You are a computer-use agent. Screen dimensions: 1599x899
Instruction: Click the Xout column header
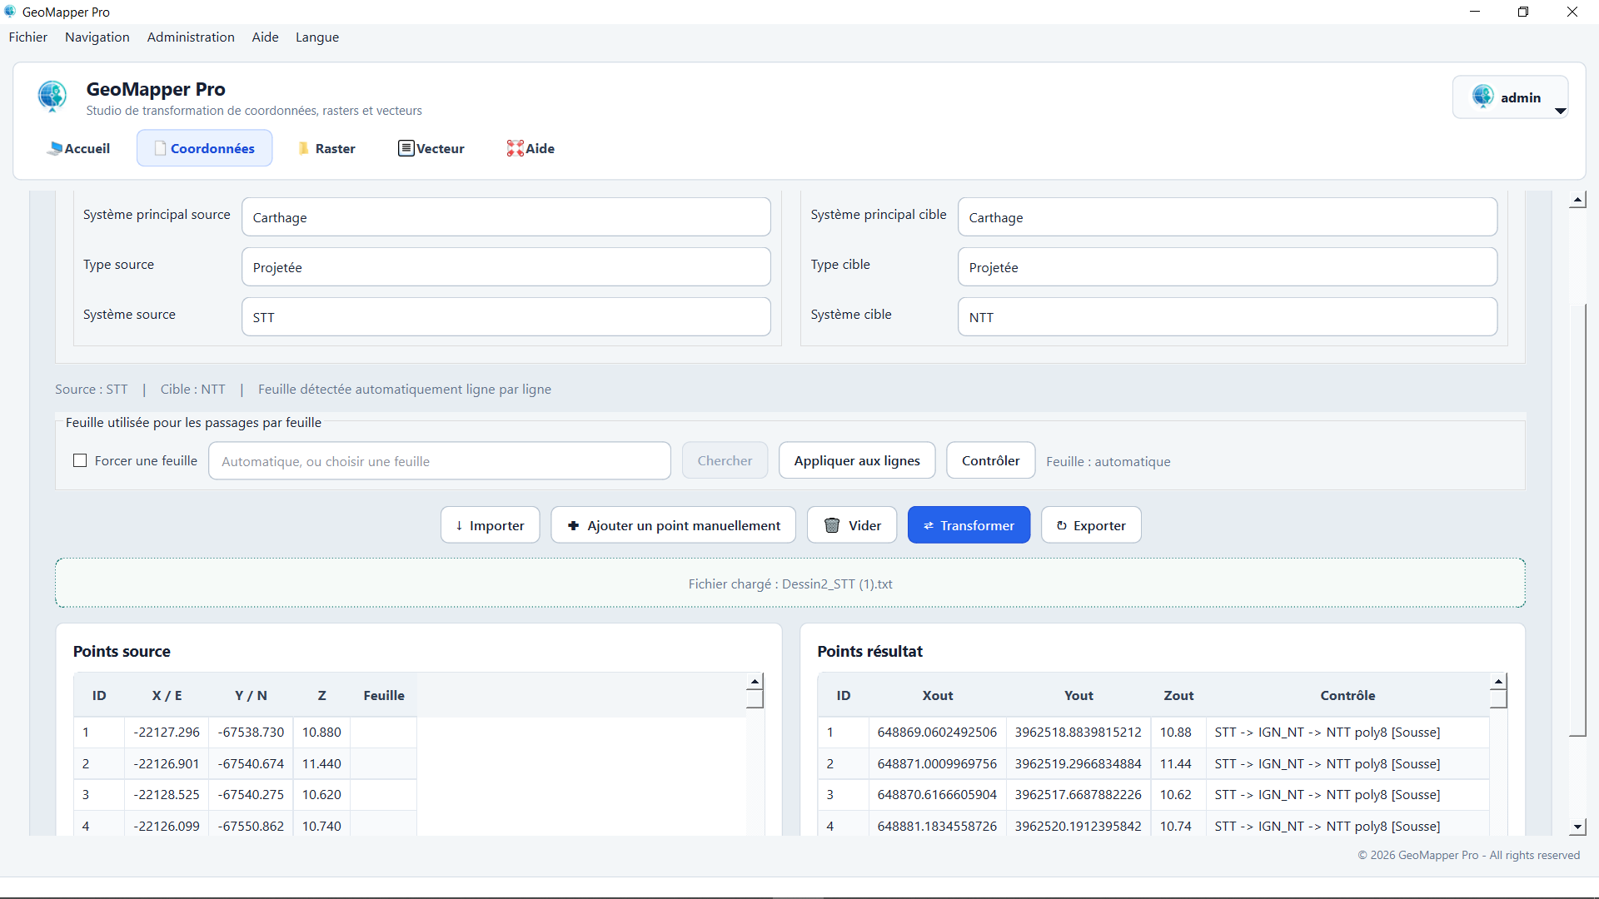tap(937, 695)
